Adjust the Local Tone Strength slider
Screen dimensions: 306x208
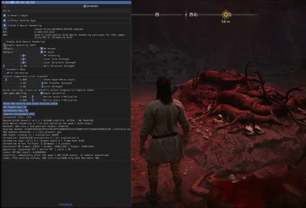(x=22, y=59)
